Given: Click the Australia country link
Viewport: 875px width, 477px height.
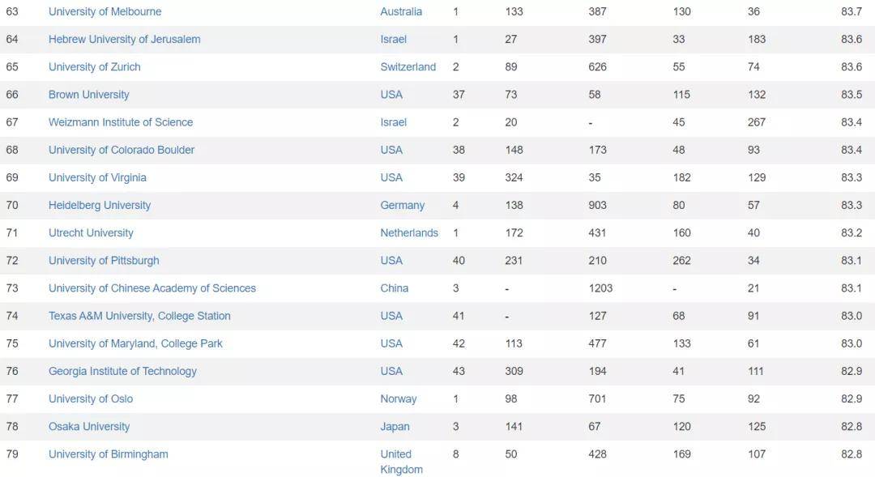Looking at the screenshot, I should pos(401,11).
